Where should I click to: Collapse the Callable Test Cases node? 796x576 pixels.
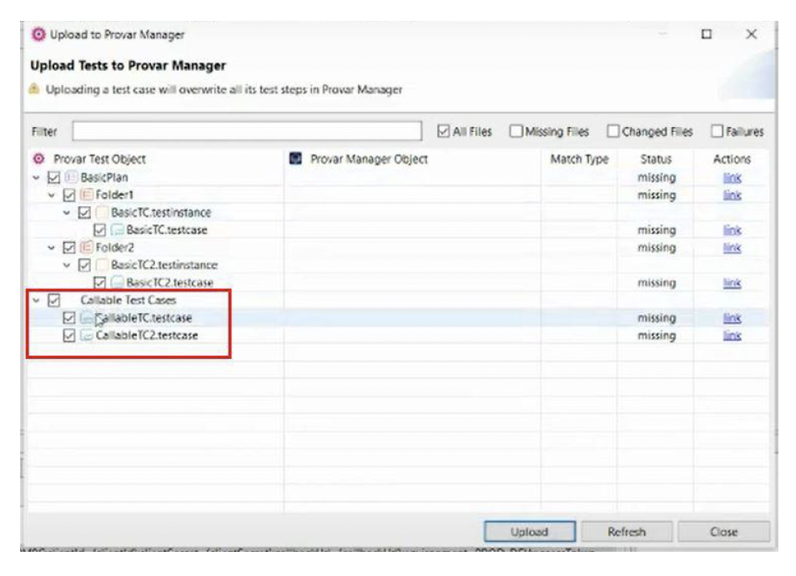pyautogui.click(x=36, y=301)
